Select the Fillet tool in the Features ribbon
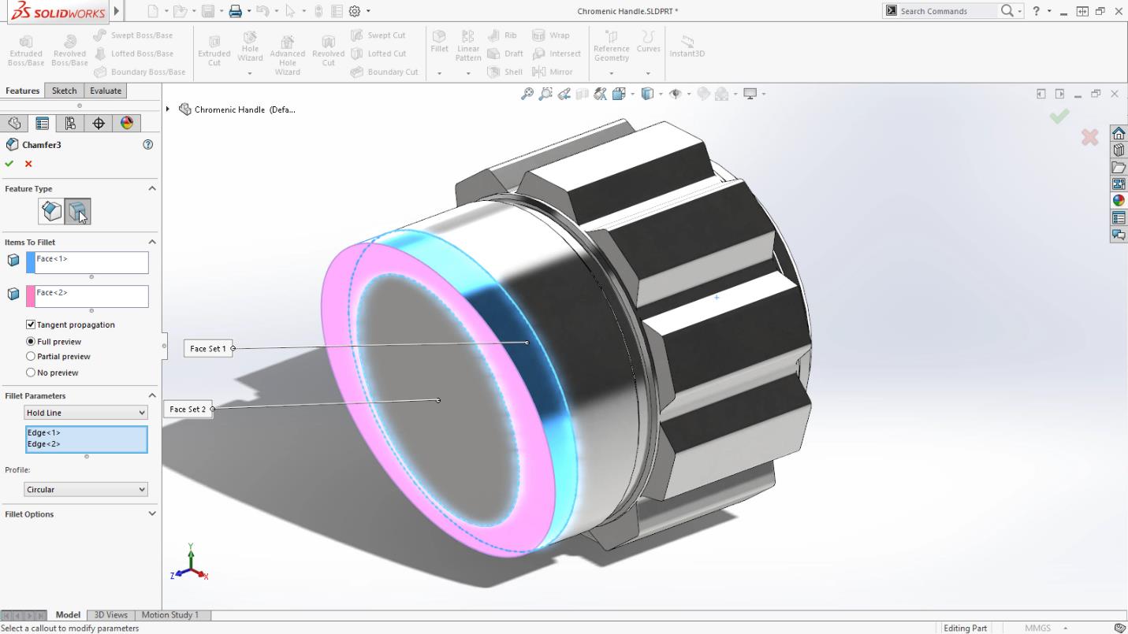Screen dimensions: 1128x634 tap(438, 41)
